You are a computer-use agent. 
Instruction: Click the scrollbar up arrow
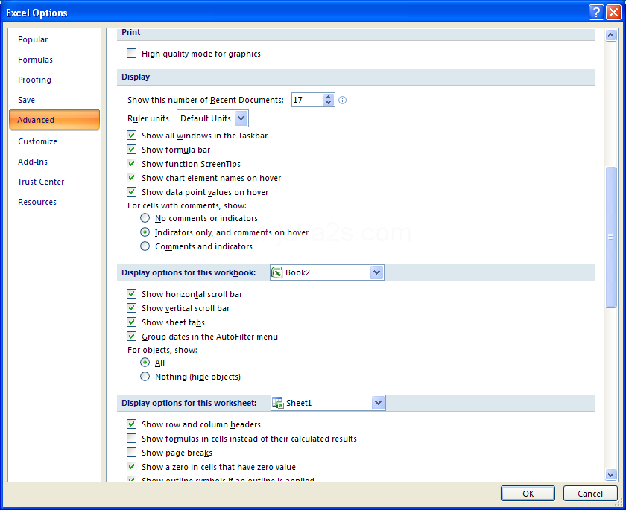(611, 36)
